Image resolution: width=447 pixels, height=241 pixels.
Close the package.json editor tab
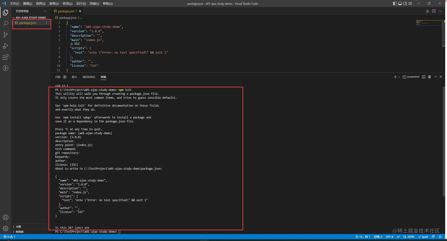click(x=80, y=11)
